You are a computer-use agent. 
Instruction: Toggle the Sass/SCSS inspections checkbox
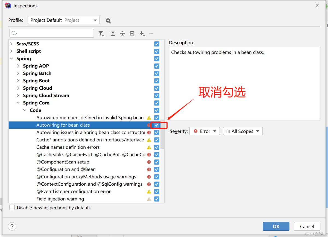tap(157, 44)
